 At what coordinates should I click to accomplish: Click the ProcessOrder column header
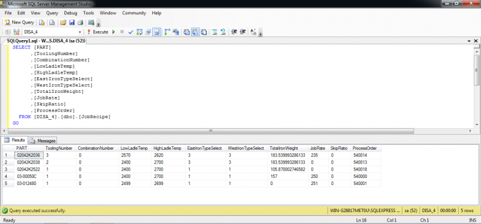click(366, 148)
